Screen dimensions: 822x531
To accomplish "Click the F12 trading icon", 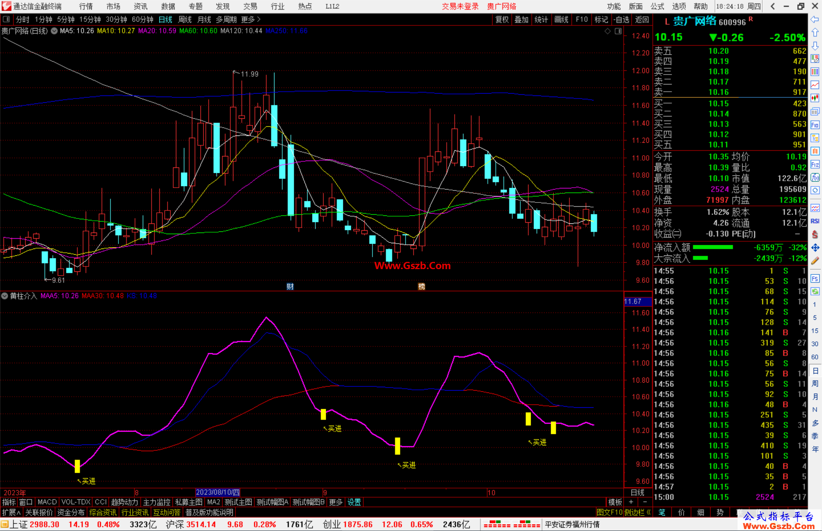I will pos(815,164).
